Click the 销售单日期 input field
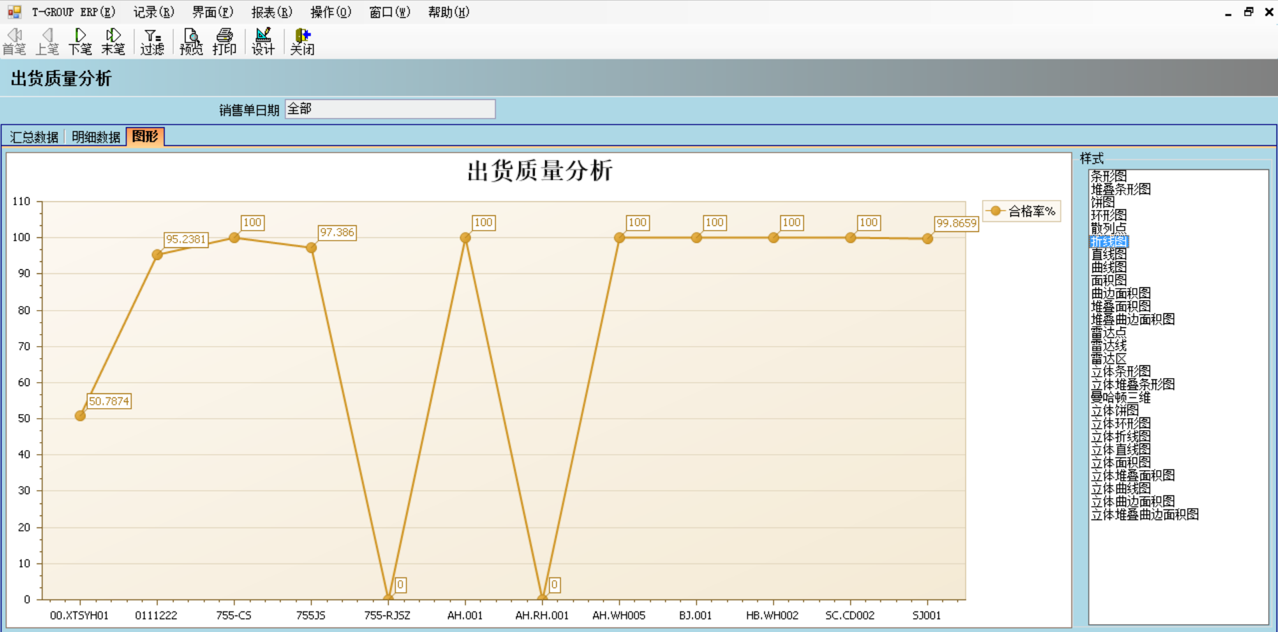1278x632 pixels. 390,109
